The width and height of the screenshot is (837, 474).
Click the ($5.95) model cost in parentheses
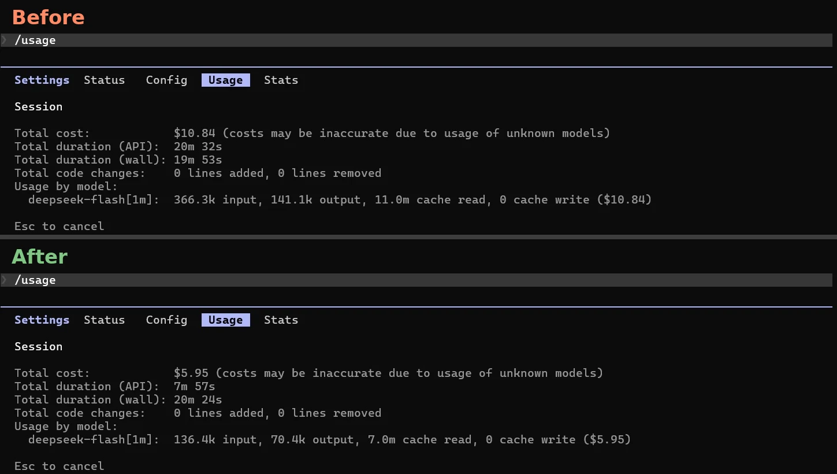click(607, 440)
